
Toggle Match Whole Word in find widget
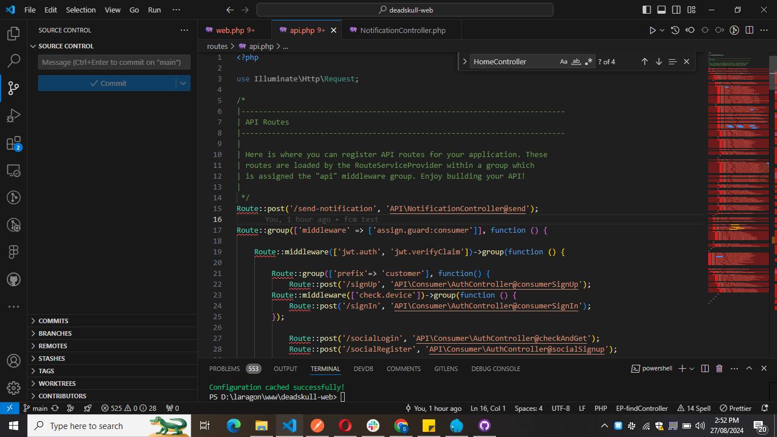click(x=576, y=61)
